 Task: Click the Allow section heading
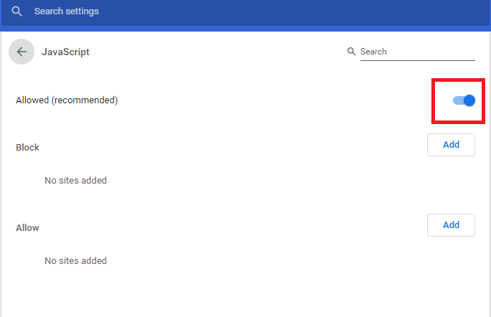pyautogui.click(x=27, y=227)
